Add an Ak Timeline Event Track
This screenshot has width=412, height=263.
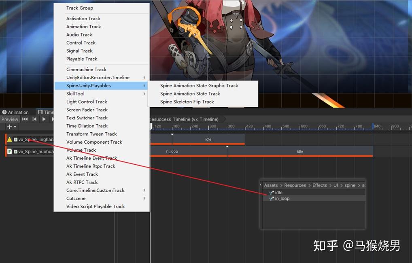[102, 158]
